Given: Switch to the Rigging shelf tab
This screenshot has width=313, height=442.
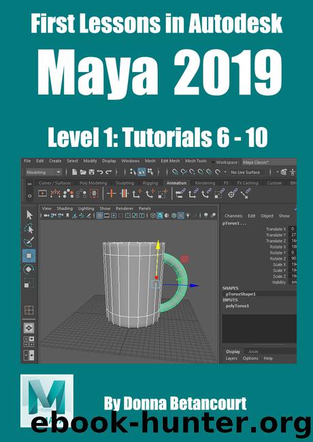Looking at the screenshot, I should pos(150,183).
